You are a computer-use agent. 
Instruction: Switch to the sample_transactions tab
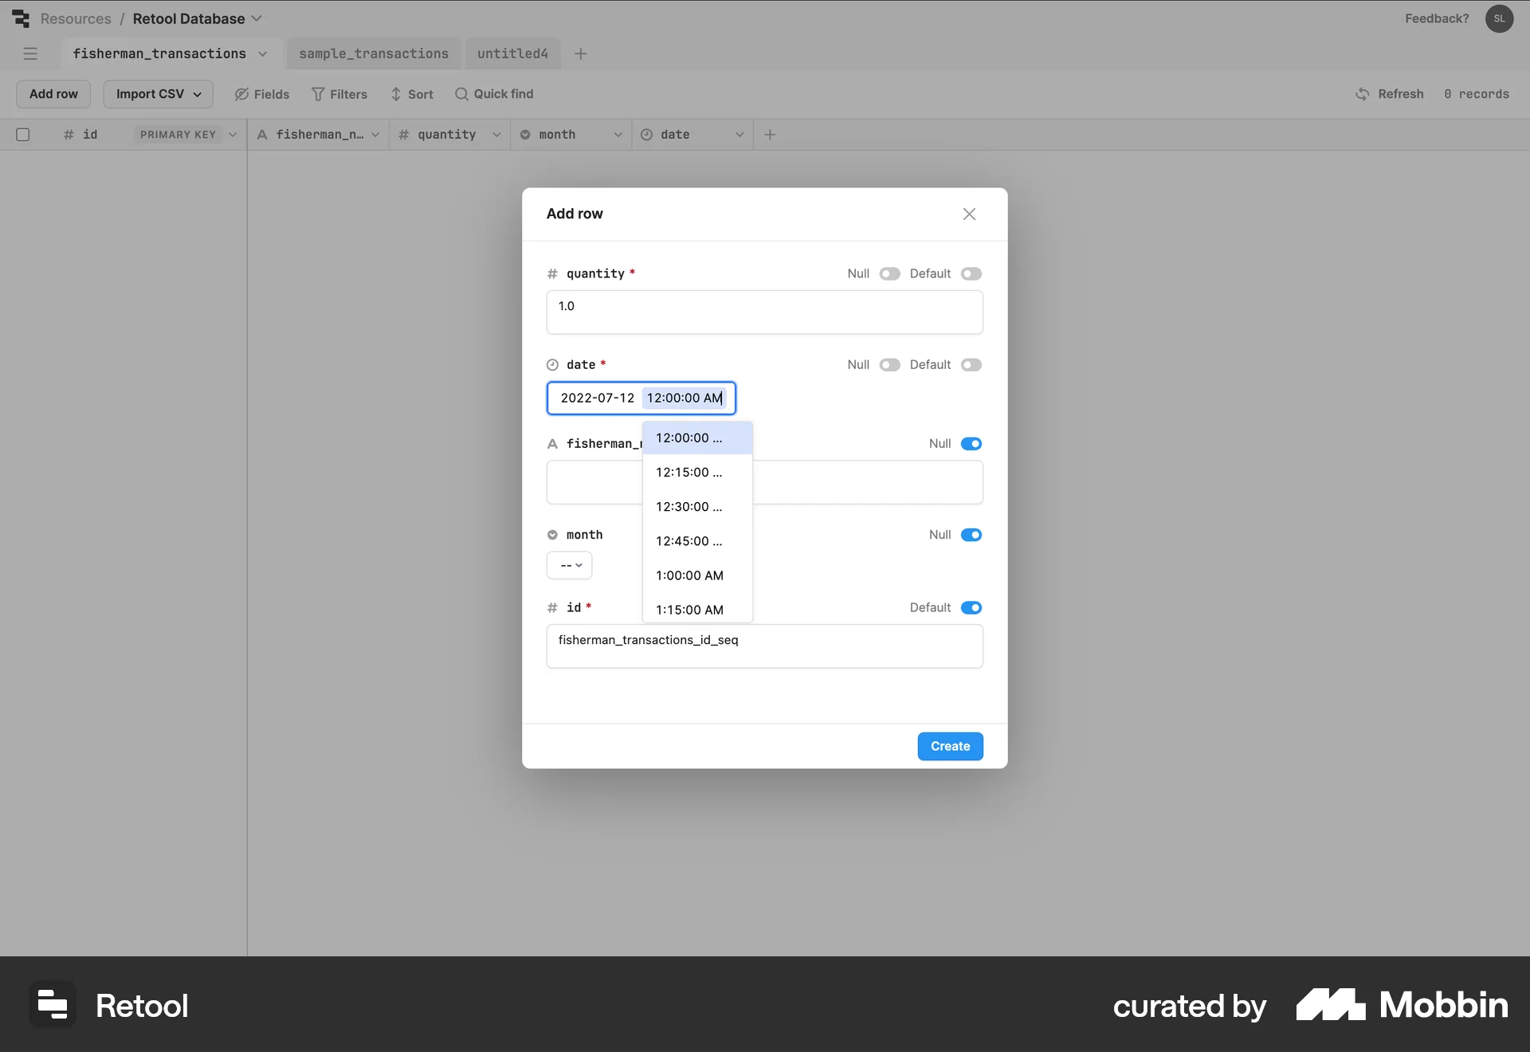click(x=373, y=53)
